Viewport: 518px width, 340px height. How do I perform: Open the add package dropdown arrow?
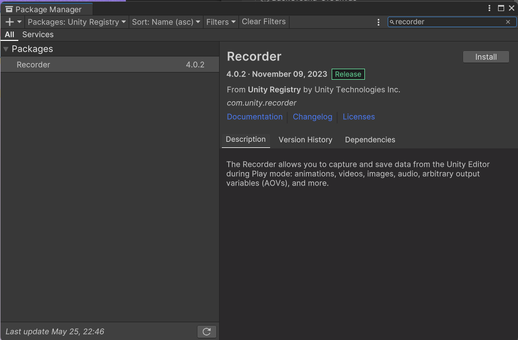(19, 22)
